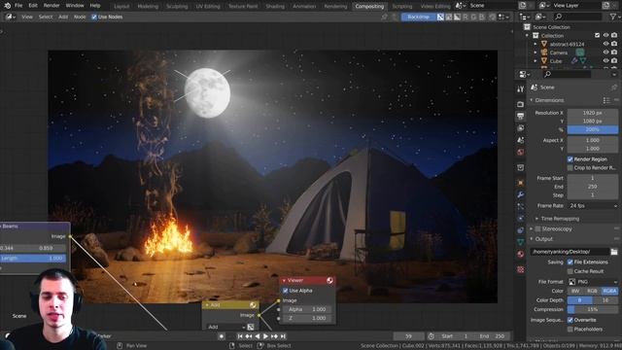Switch to the Layout workspace tab

pyautogui.click(x=121, y=7)
